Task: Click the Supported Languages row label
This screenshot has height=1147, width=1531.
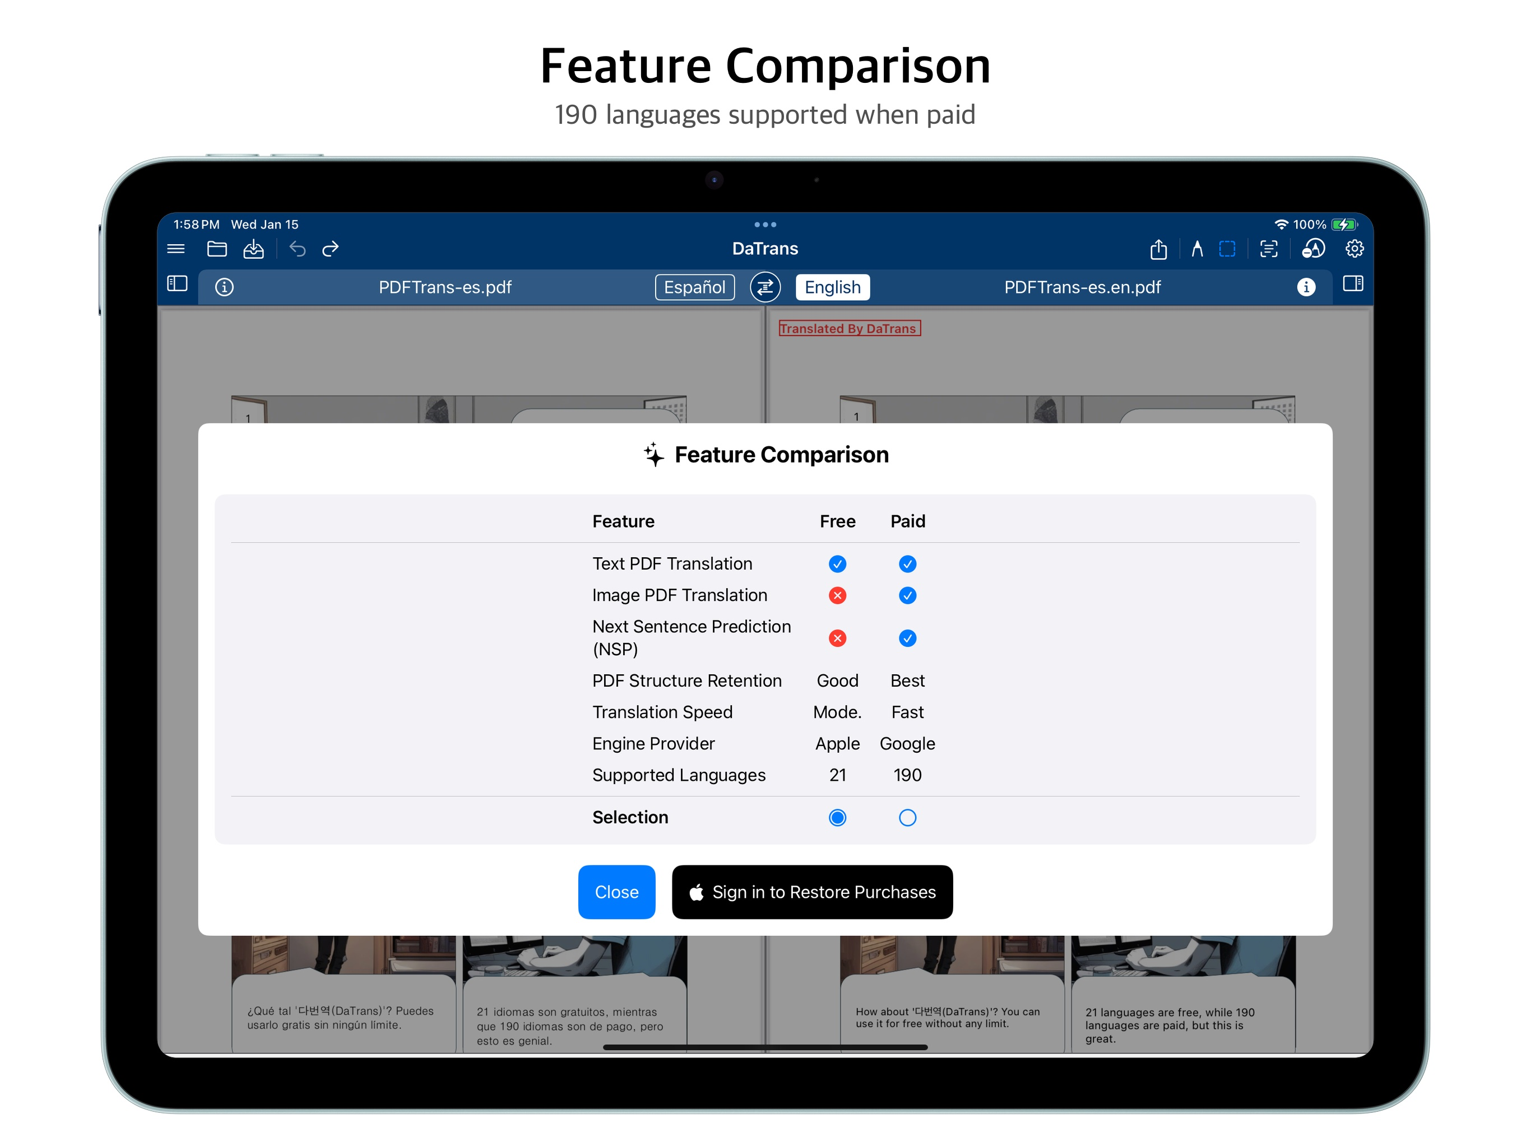Action: pyautogui.click(x=678, y=775)
